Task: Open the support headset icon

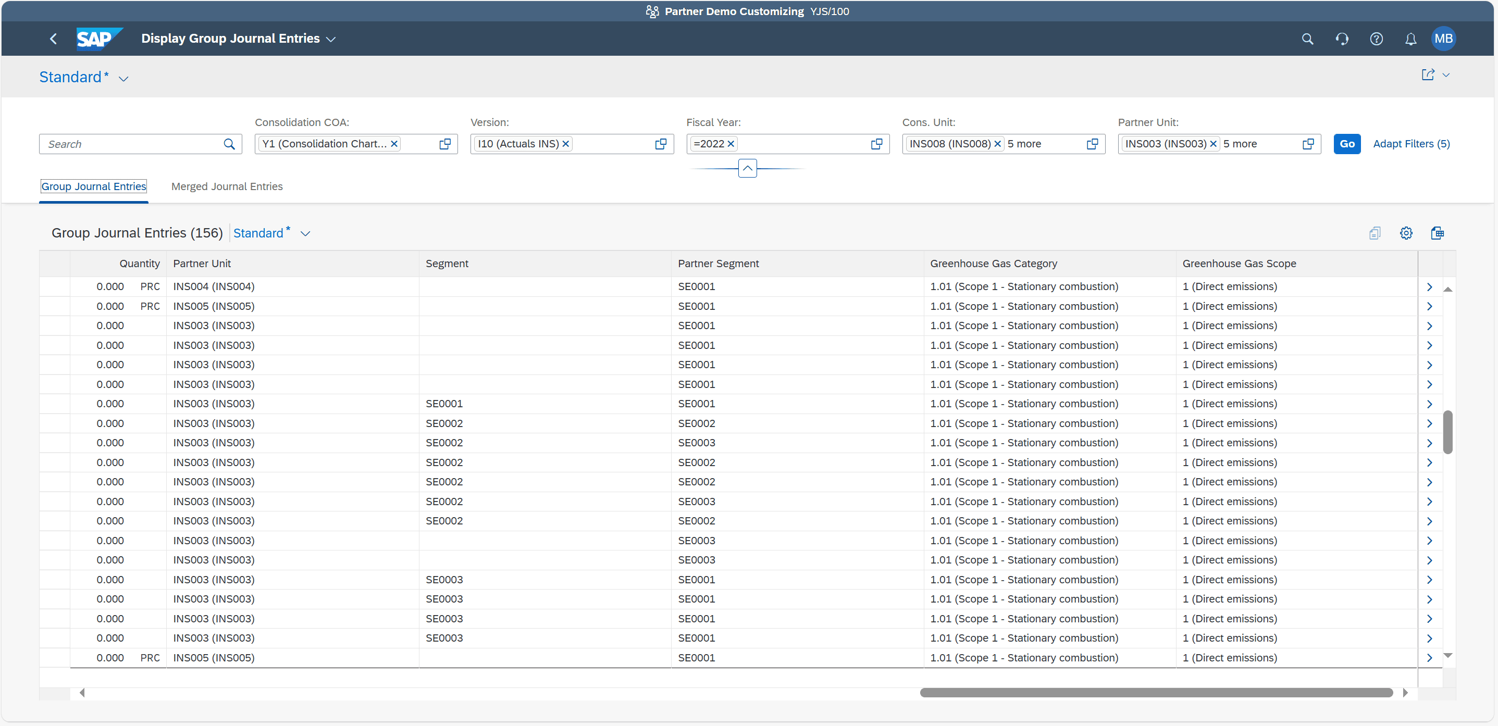Action: [1342, 39]
